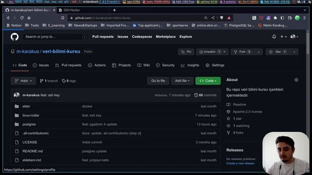Open the extensions puzzle icon
The width and height of the screenshot is (312, 175).
tap(275, 18)
